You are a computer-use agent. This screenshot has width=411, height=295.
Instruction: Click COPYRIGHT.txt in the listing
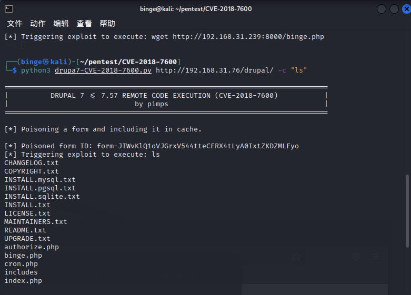pyautogui.click(x=32, y=171)
